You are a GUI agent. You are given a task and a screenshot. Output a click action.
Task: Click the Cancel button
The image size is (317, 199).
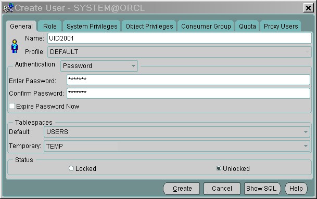222,189
